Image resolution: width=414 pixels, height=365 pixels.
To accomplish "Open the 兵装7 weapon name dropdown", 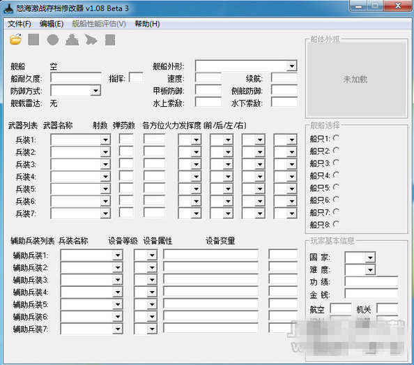I will [105, 214].
